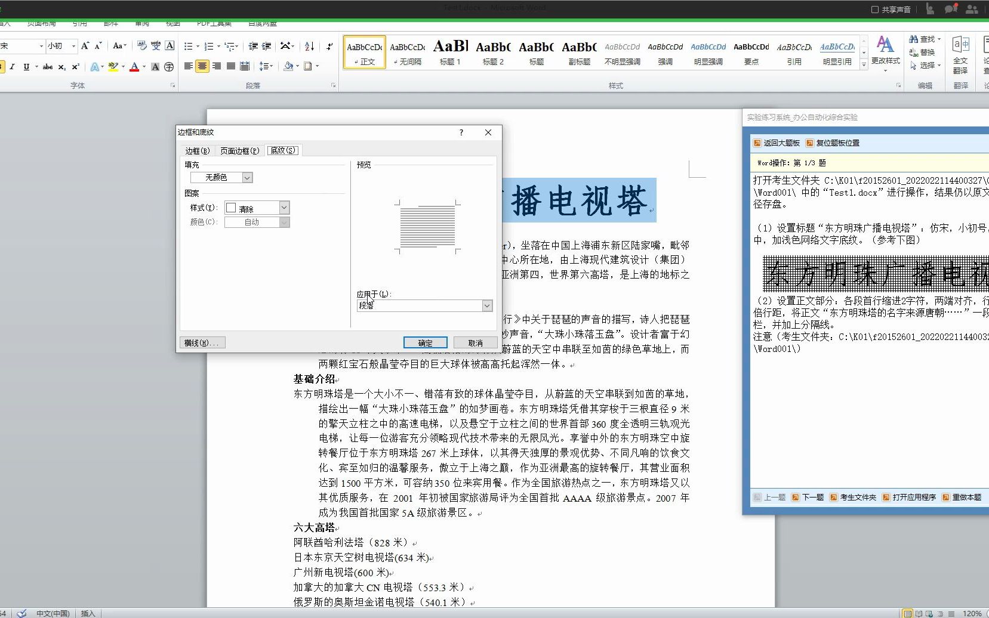Open the line spacing dropdown

coord(266,66)
